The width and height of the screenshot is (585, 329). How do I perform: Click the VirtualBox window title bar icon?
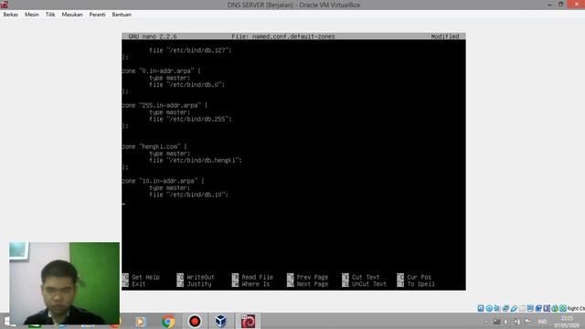[x=4, y=4]
